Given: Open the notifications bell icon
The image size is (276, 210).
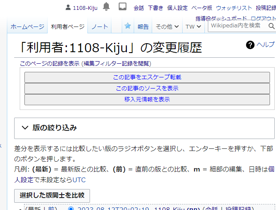Looking at the screenshot, I should tap(106, 7).
